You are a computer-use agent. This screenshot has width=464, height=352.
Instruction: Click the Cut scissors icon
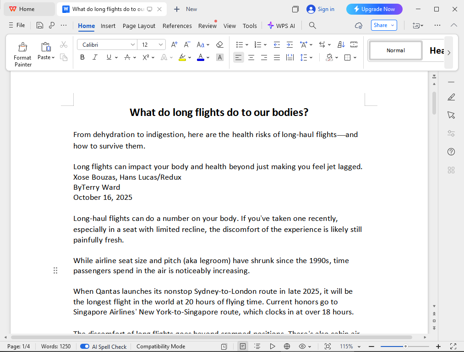[64, 44]
